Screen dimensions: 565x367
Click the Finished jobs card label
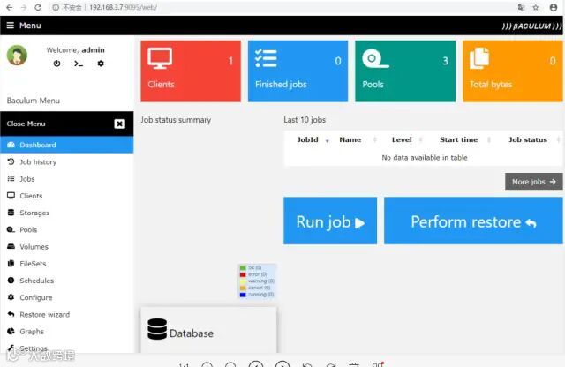point(281,85)
